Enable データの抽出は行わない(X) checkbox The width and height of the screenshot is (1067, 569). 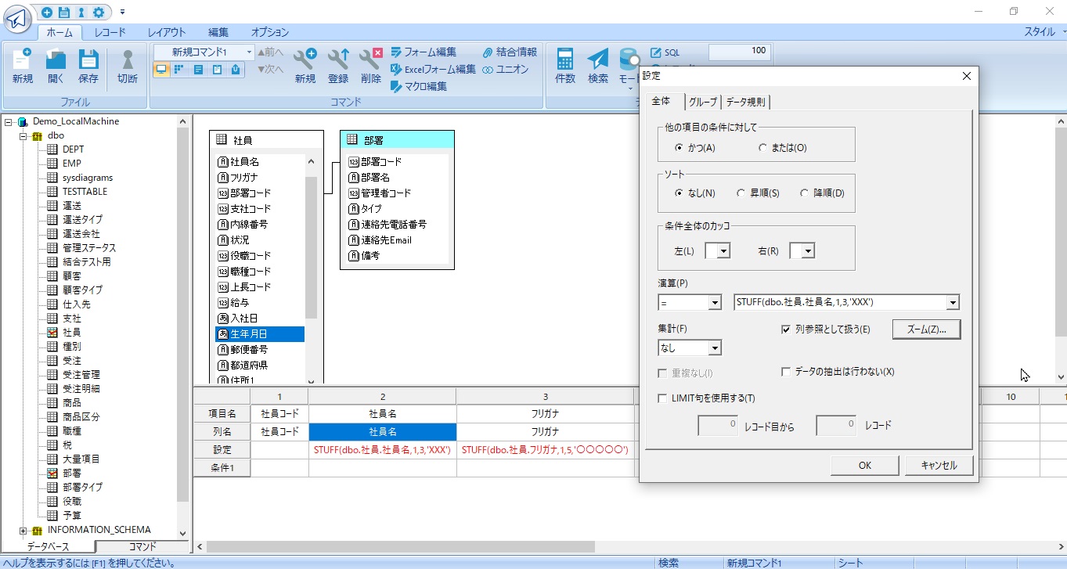[786, 372]
